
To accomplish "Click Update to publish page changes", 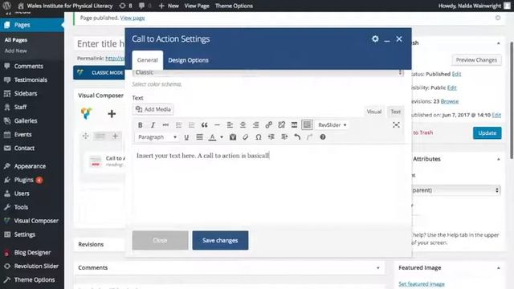I will (487, 133).
